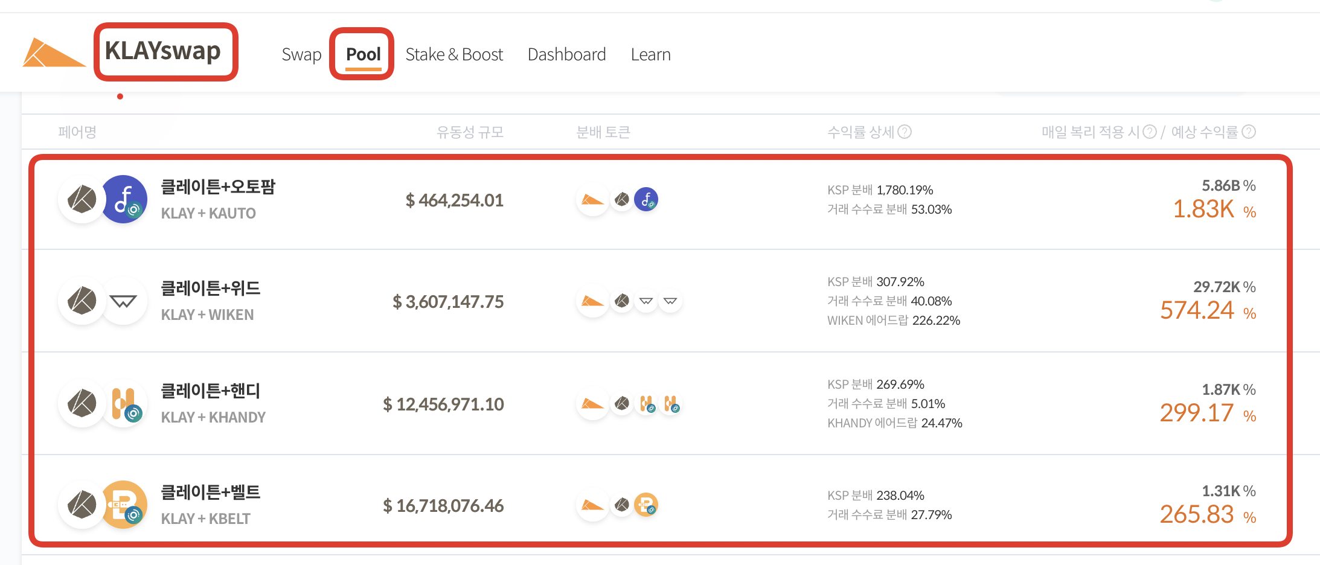
Task: Click the 매일 복리 적용 시 help icon
Action: [1149, 132]
